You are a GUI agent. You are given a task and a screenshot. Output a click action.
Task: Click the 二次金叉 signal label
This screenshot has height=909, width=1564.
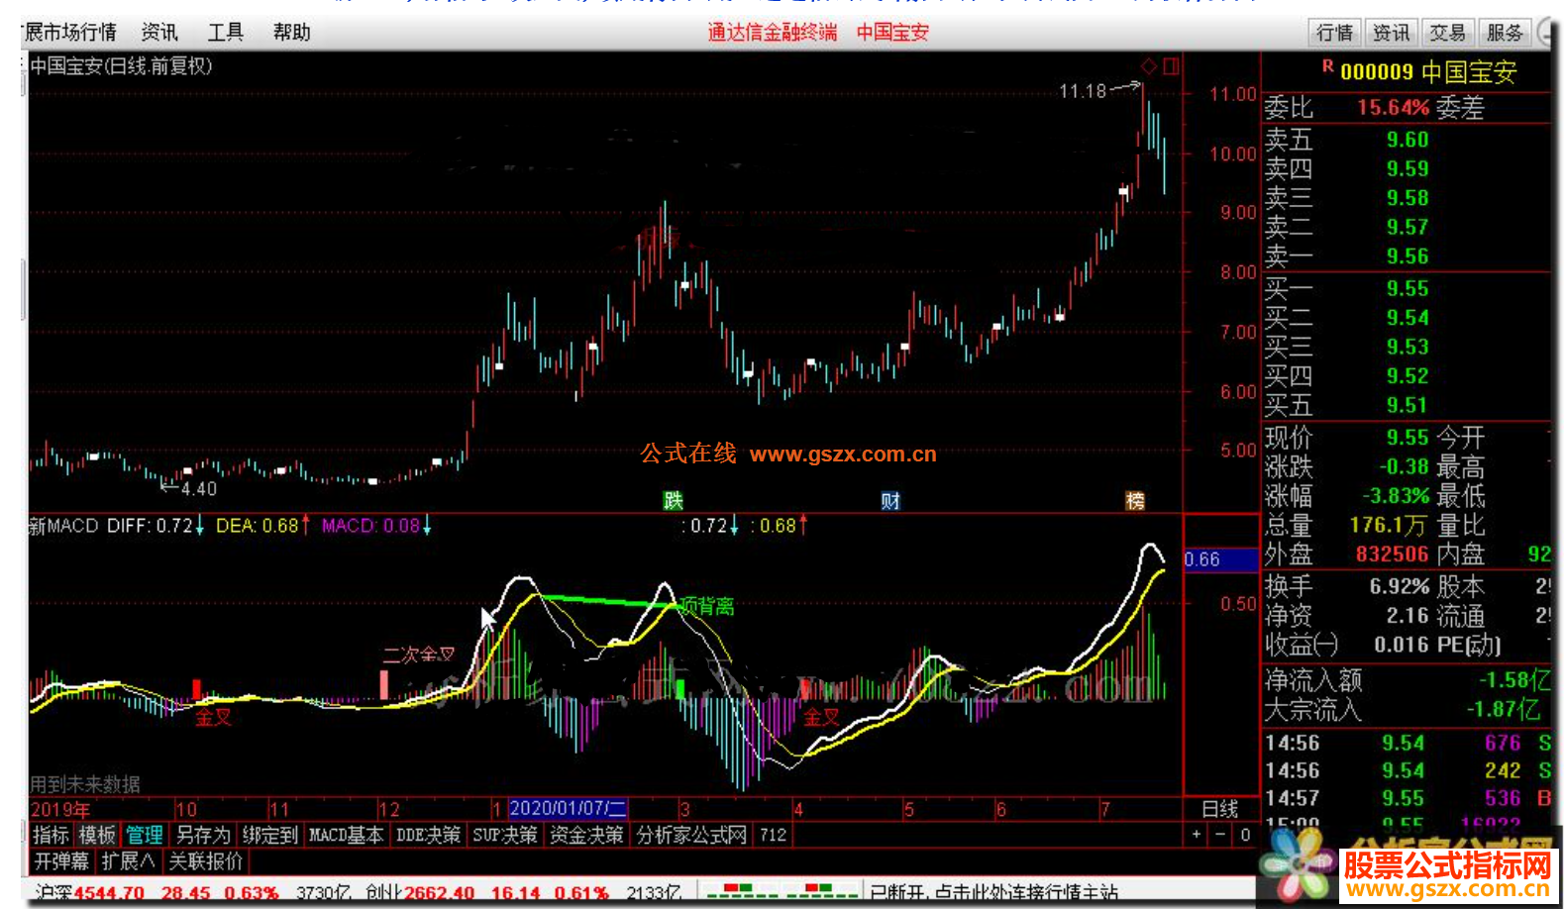[x=419, y=655]
